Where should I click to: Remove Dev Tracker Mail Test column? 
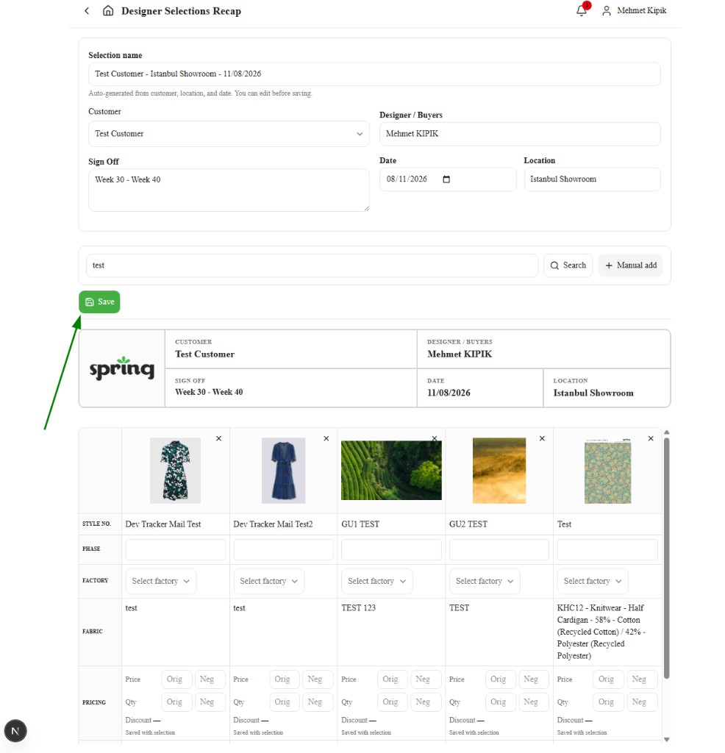point(218,438)
